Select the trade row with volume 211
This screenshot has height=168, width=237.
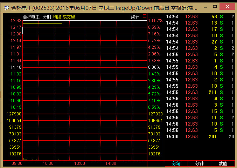click(x=200, y=92)
